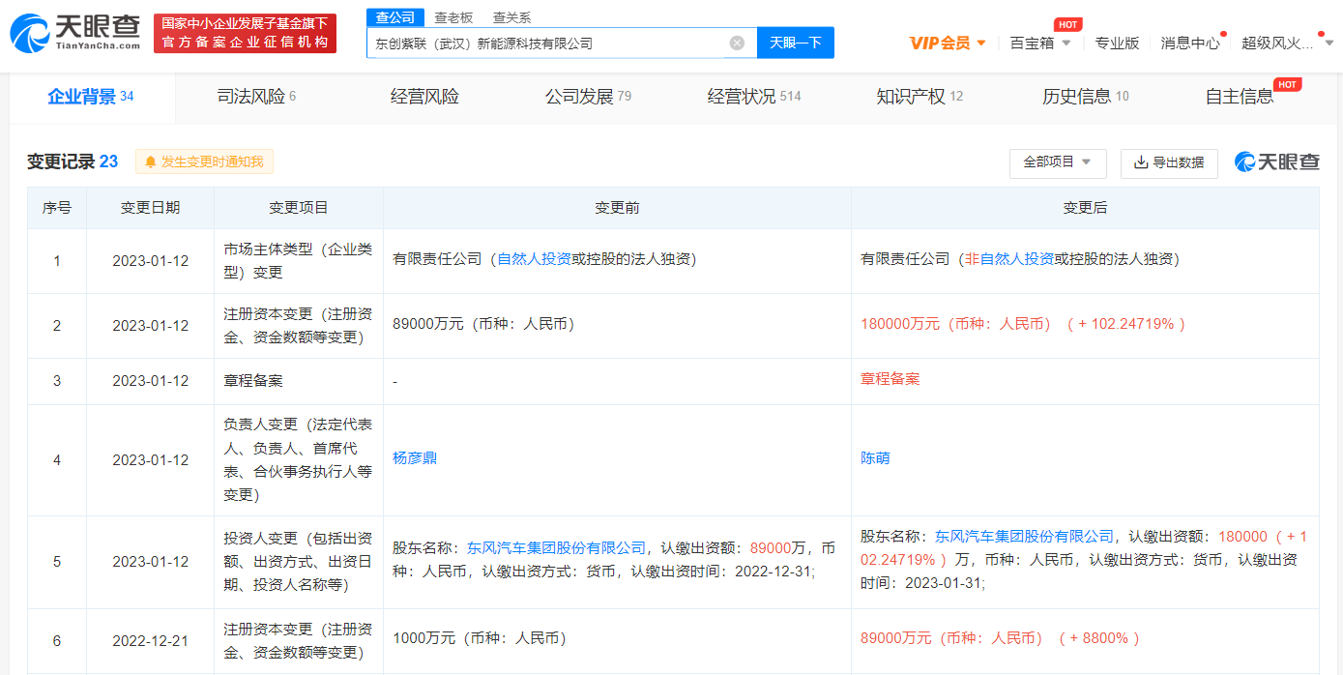
Task: Open 非自然人投资 link in row 1
Action: (1009, 259)
